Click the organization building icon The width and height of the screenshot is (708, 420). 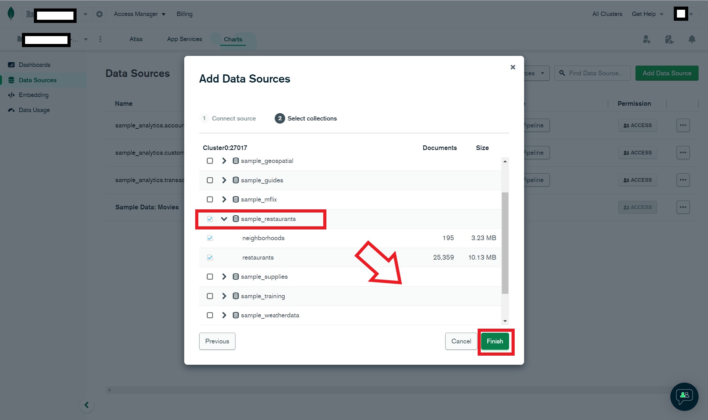tap(29, 14)
